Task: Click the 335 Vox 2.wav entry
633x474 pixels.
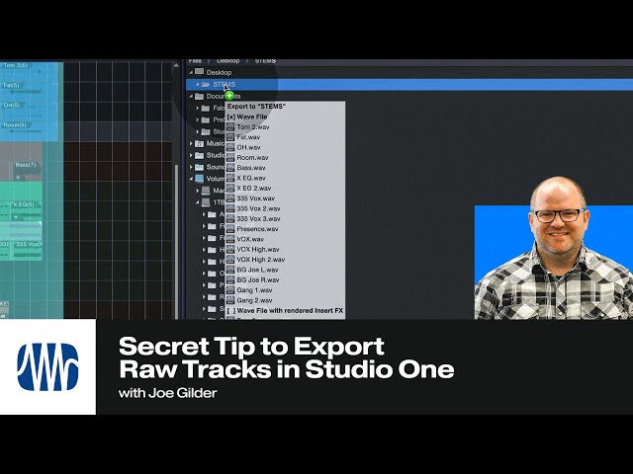Action: coord(258,208)
